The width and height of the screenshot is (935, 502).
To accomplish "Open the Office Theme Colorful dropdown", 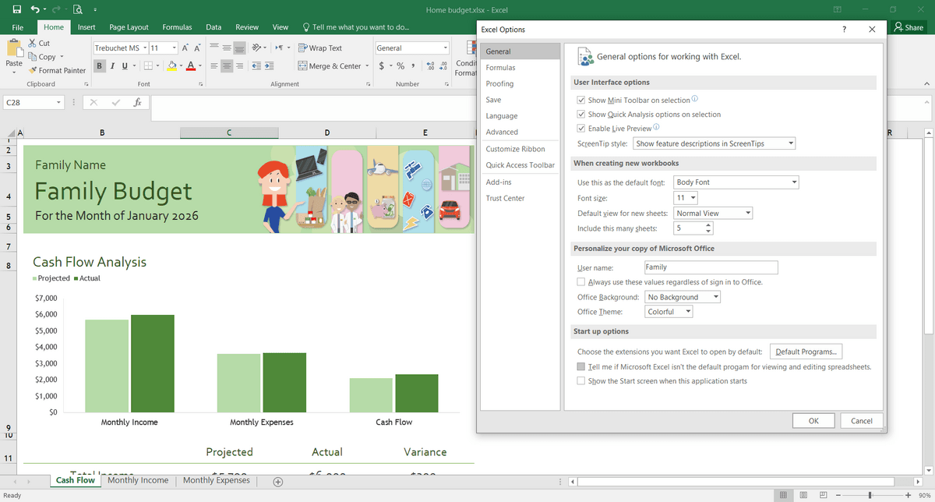I will click(x=669, y=312).
